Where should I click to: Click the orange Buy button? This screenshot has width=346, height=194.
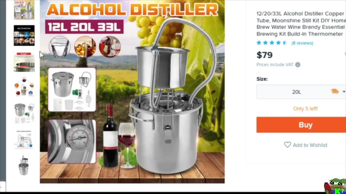tap(301, 125)
